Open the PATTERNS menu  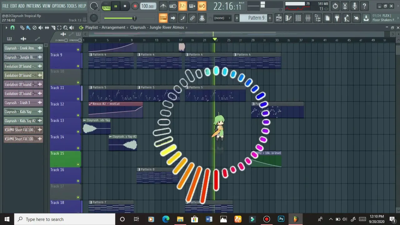coord(33,6)
